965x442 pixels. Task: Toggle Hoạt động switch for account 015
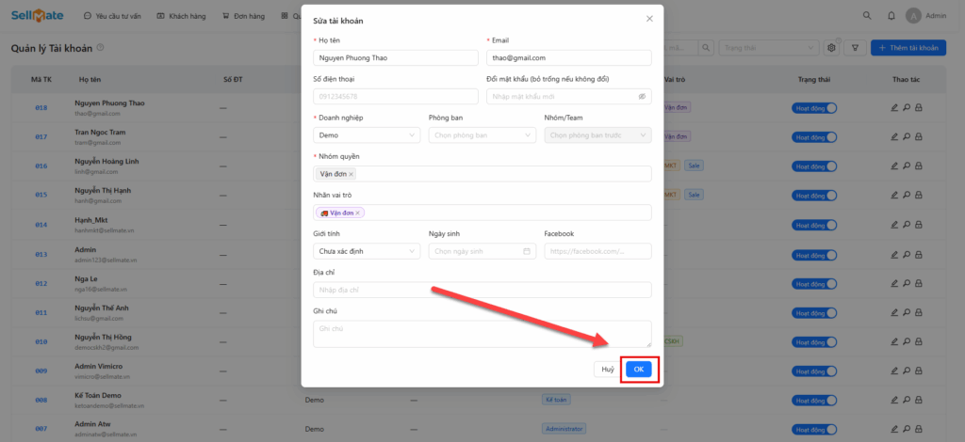click(x=814, y=196)
